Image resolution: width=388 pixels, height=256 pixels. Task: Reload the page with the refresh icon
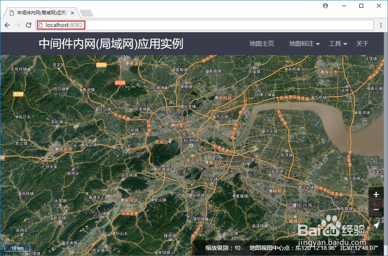tap(28, 25)
